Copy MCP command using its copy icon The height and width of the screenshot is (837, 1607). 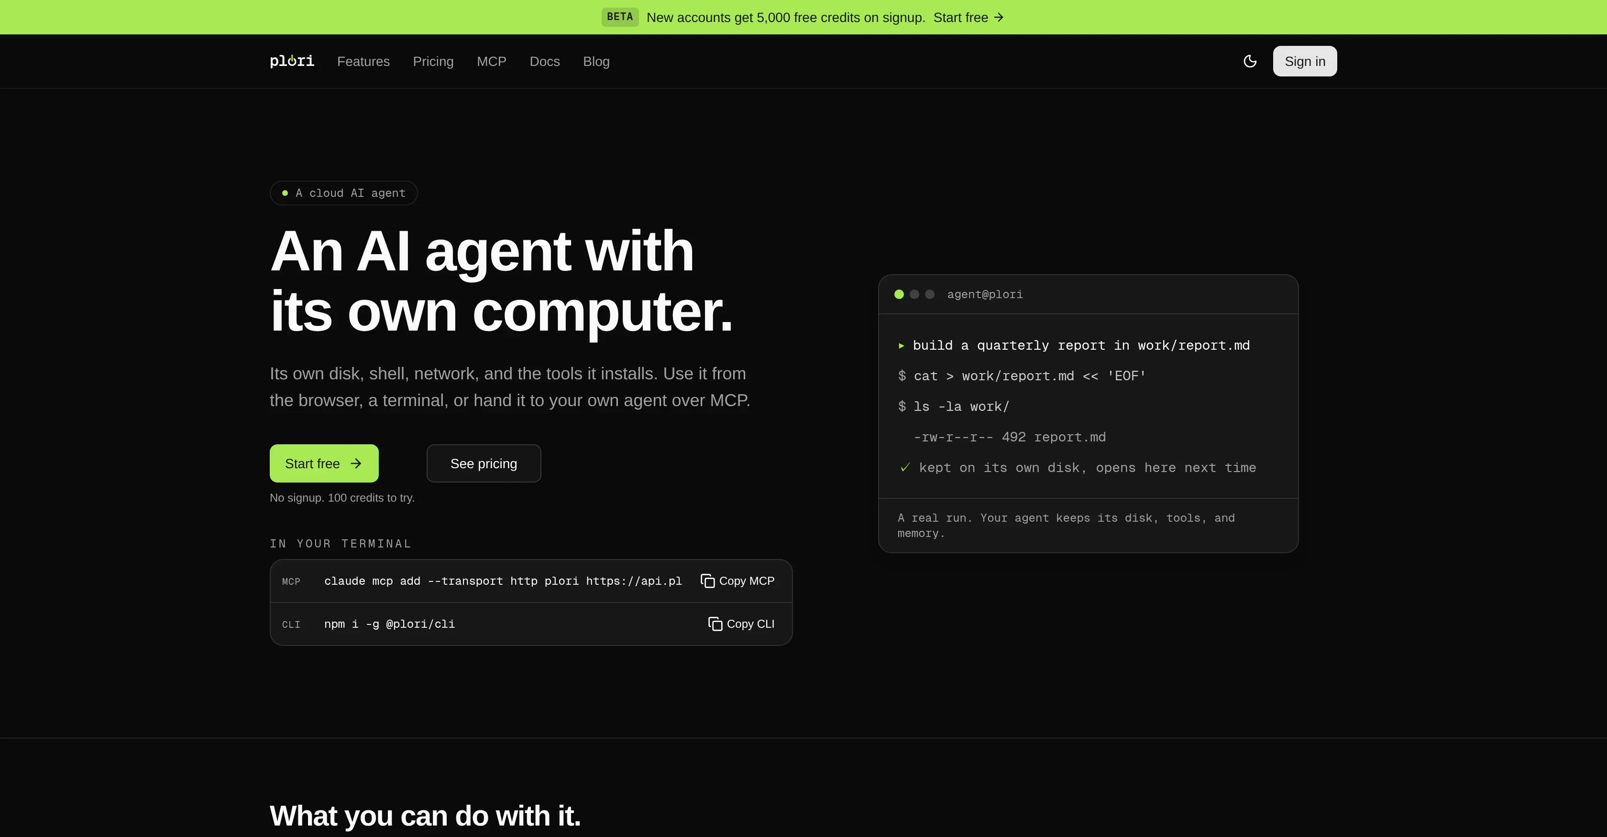[x=707, y=581]
